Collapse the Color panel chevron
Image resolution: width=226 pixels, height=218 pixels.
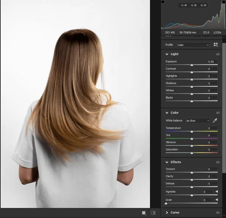[167, 113]
